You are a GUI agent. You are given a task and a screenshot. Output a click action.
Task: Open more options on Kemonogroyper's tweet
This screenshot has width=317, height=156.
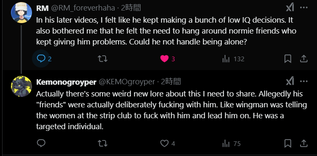(304, 82)
